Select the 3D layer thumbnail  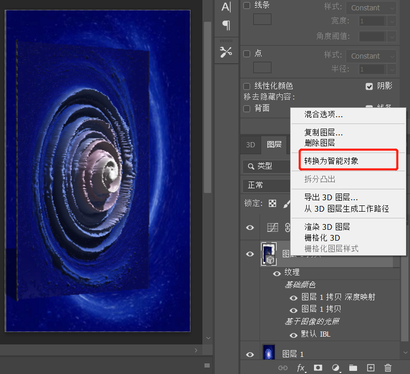269,254
